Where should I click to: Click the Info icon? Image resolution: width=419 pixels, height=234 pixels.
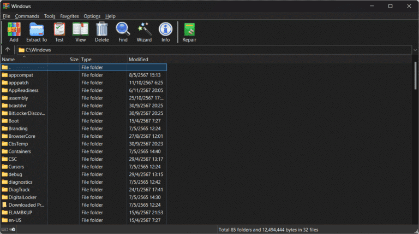point(165,30)
